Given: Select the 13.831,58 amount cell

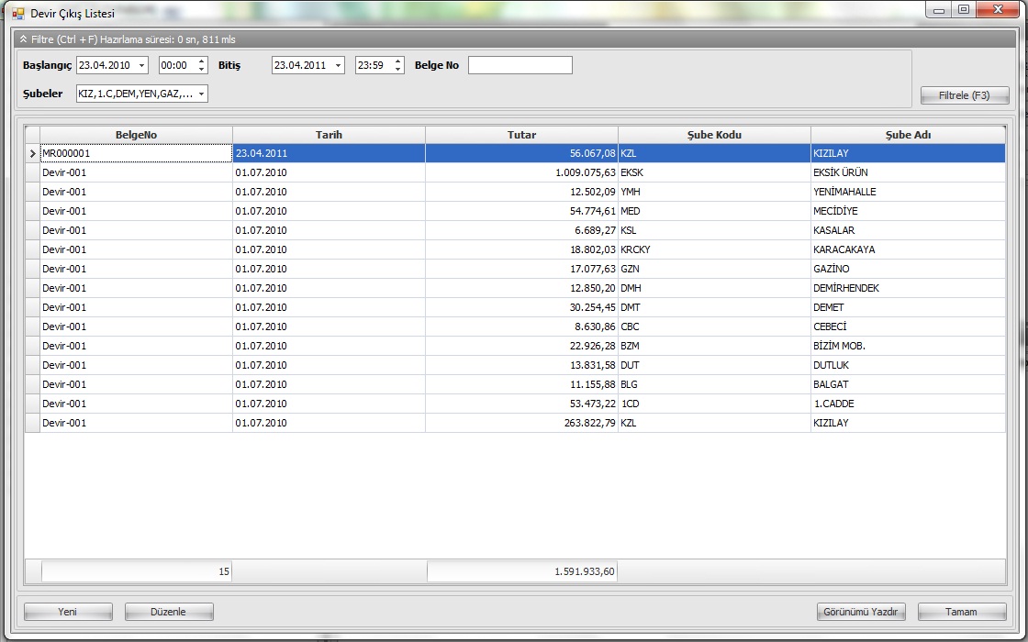Looking at the screenshot, I should tap(522, 366).
